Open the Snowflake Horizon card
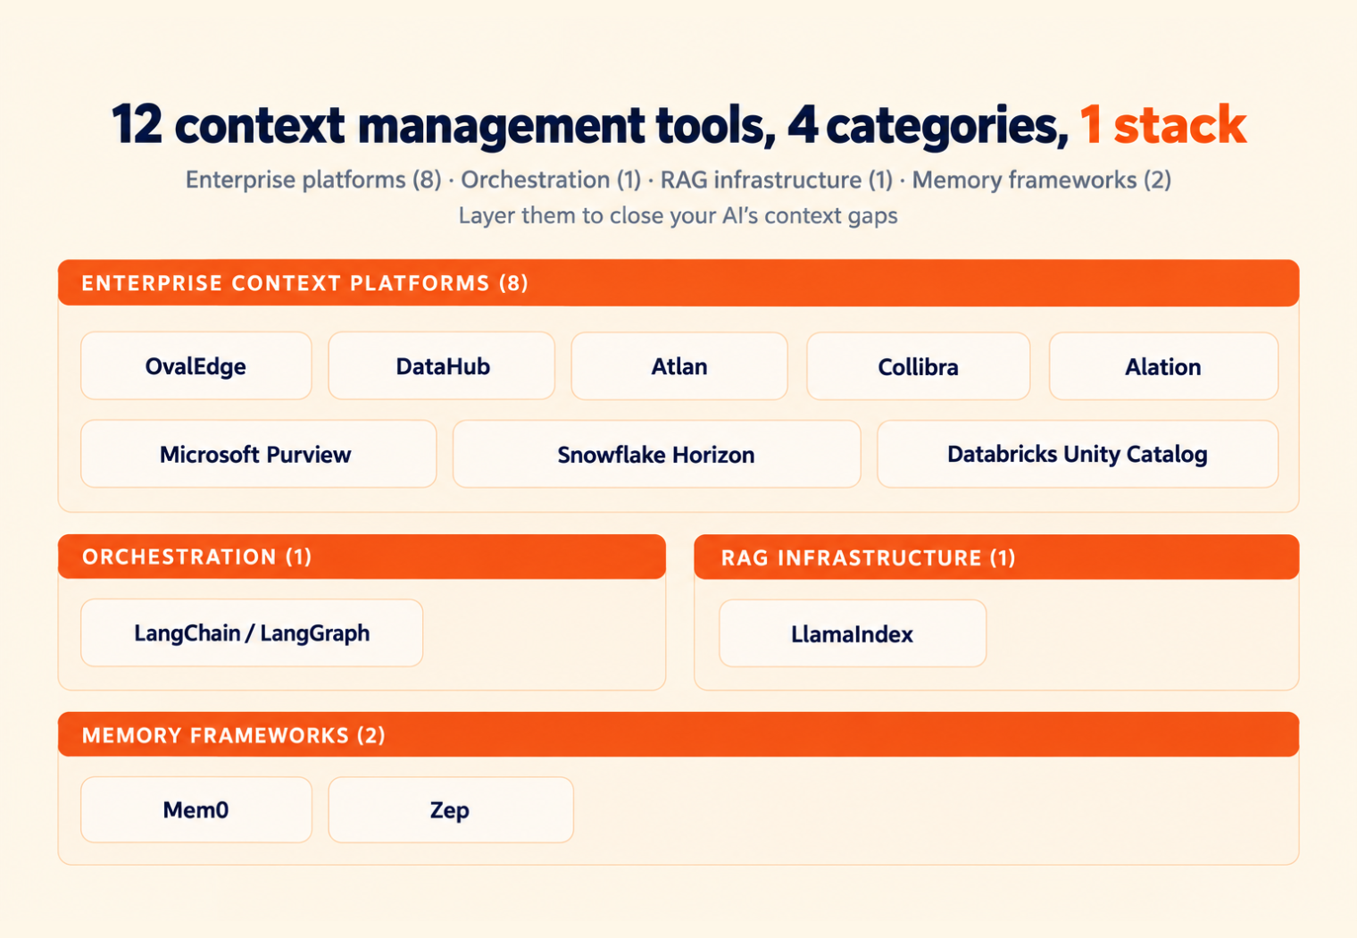 pyautogui.click(x=656, y=454)
